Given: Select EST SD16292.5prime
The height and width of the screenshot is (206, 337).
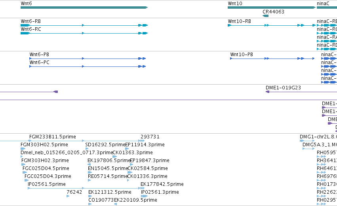Looking at the screenshot, I should pos(105,145).
